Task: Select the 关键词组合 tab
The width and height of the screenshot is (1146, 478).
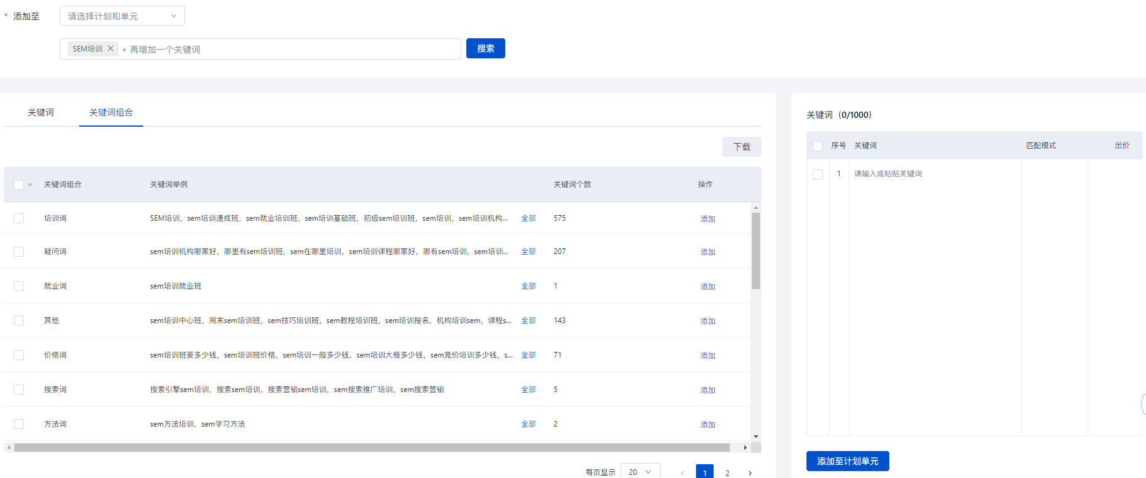Action: [111, 112]
